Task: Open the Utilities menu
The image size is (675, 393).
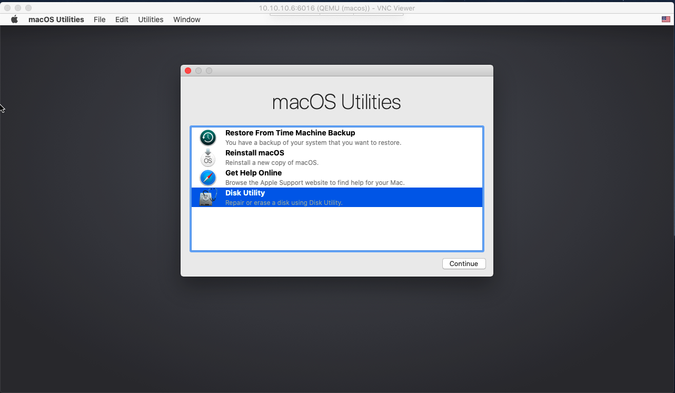Action: click(151, 19)
